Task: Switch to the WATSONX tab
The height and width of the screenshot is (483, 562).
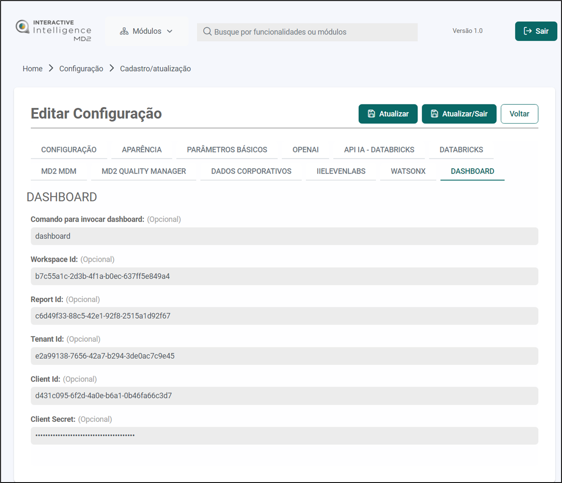Action: tap(408, 171)
